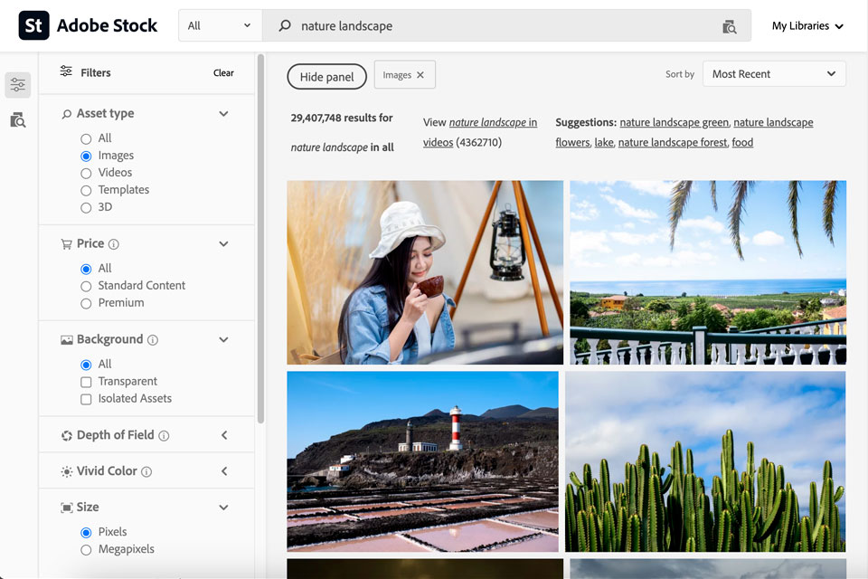Screen dimensions: 868x579
Task: Select Videos asset type radio
Action: (86, 174)
